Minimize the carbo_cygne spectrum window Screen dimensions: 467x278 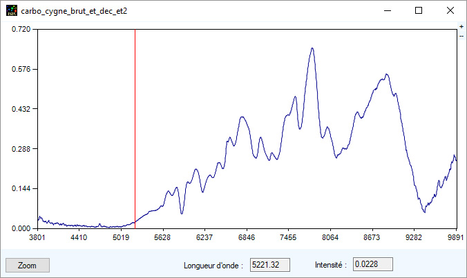click(x=387, y=11)
